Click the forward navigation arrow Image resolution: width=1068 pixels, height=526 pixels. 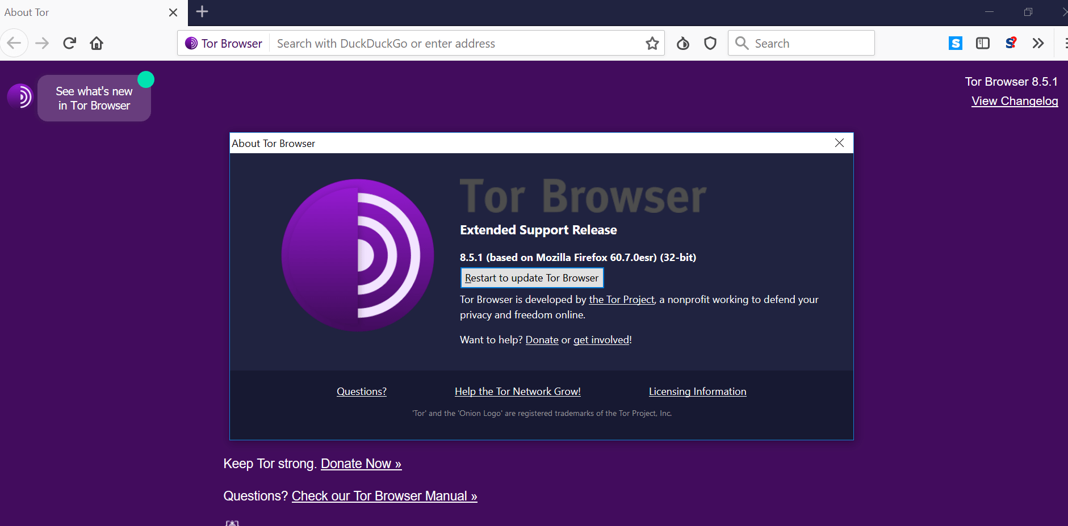[x=42, y=43]
